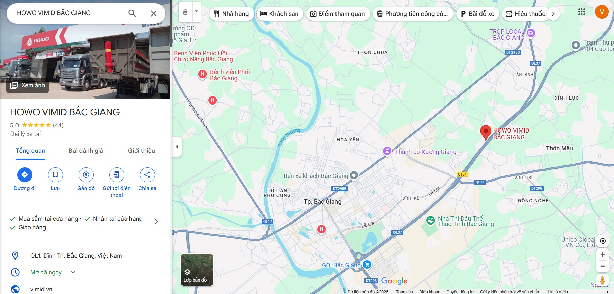Show my current location on map
614x294 pixels.
click(x=603, y=241)
